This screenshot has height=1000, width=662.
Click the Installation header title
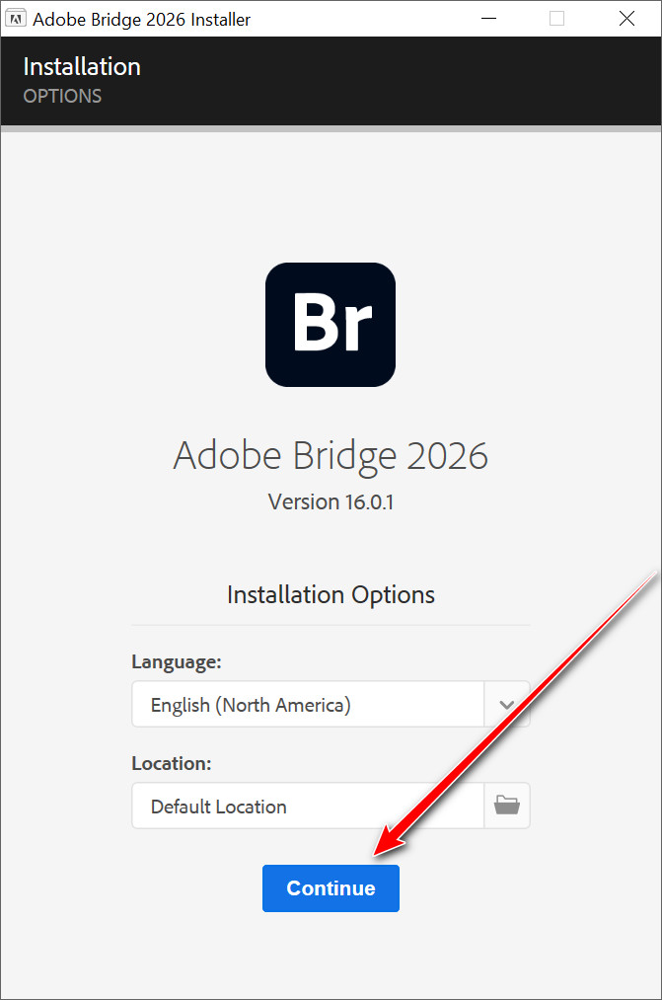coord(82,67)
